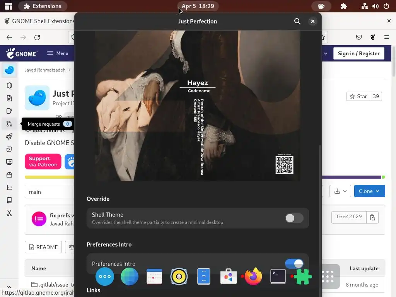Switch to Firefox from the dock

253,277
